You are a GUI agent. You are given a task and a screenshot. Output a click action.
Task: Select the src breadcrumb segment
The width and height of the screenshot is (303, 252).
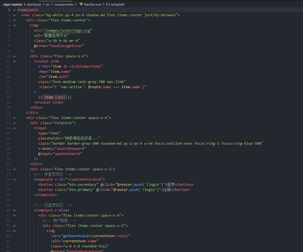48,4
